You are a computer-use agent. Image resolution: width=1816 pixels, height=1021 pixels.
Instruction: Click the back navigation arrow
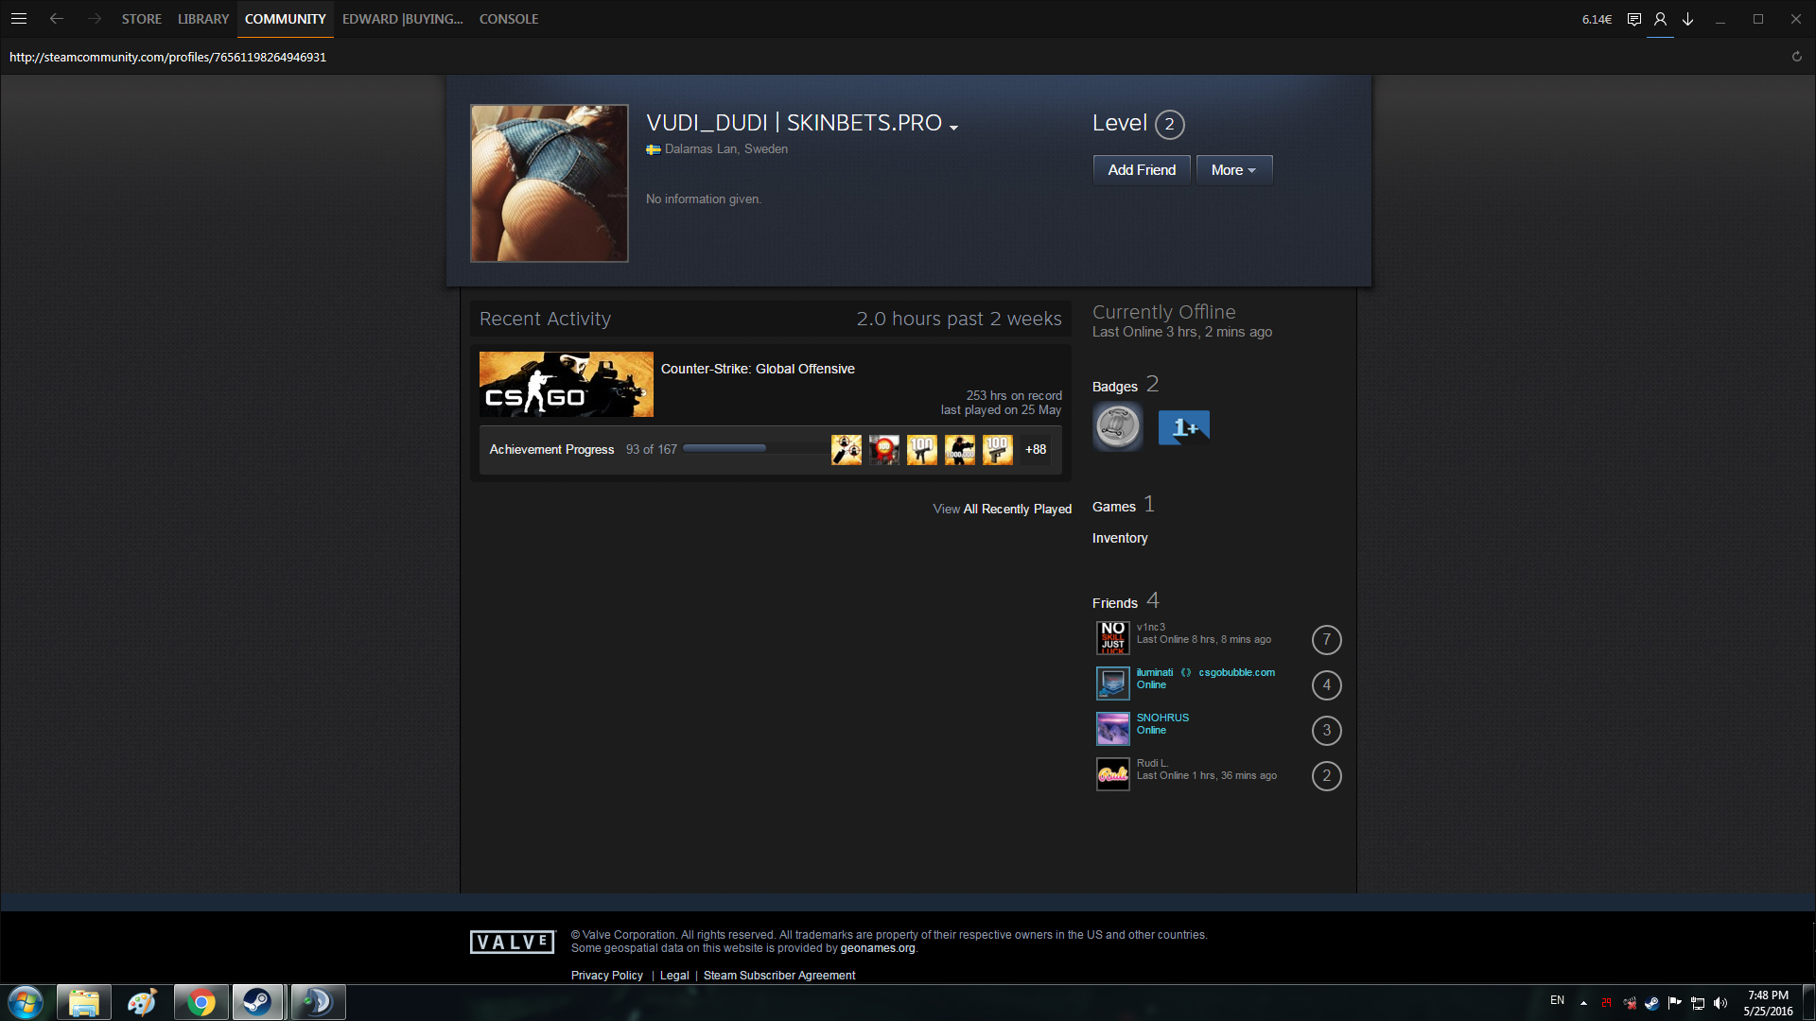(x=57, y=19)
